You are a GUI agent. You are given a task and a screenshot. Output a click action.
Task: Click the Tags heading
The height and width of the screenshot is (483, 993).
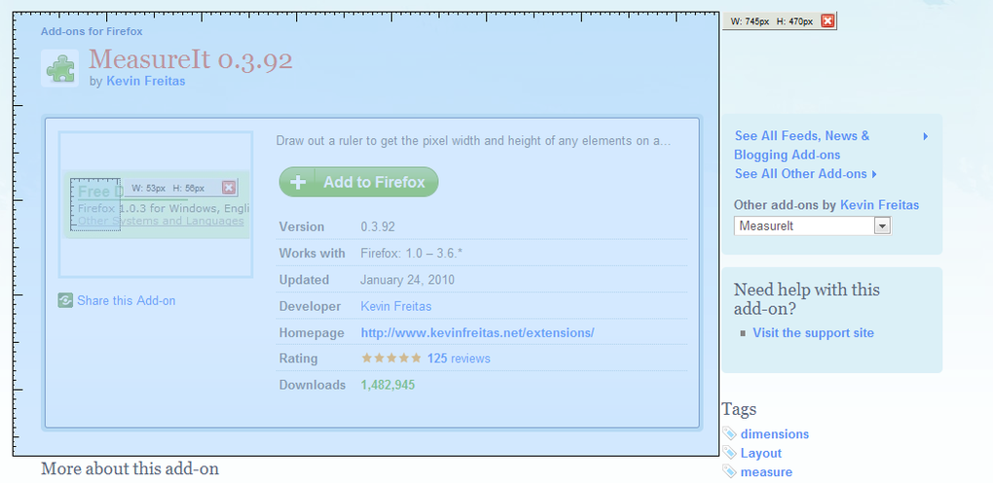[x=739, y=410]
